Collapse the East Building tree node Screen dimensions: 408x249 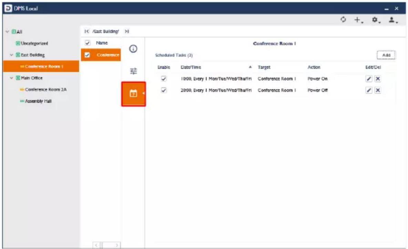(11, 55)
